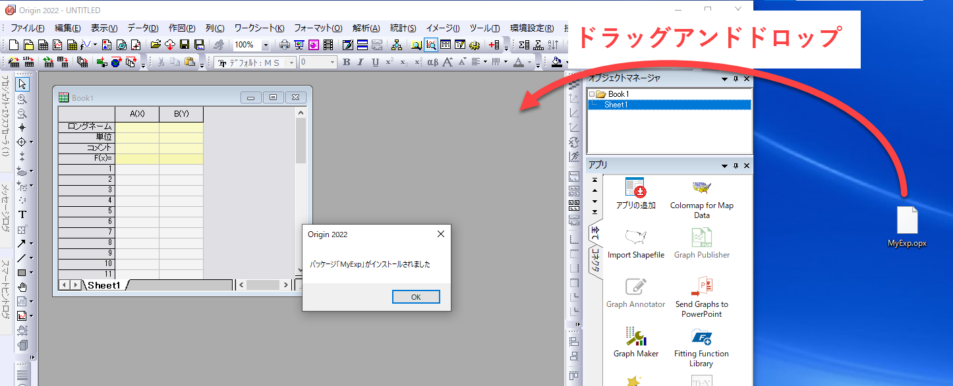
Task: Select the Screen Reader crosshair tool
Action: tap(22, 127)
